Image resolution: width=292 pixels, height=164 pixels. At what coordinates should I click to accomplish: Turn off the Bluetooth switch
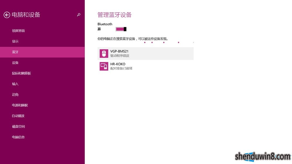(x=121, y=29)
